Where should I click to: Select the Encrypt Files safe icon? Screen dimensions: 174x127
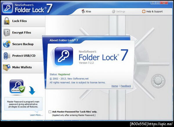click(x=7, y=32)
